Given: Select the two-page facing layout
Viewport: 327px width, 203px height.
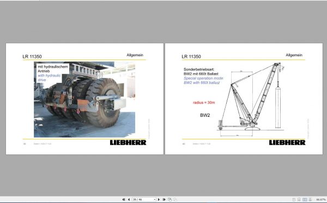Looking at the screenshot, I should [x=305, y=200].
